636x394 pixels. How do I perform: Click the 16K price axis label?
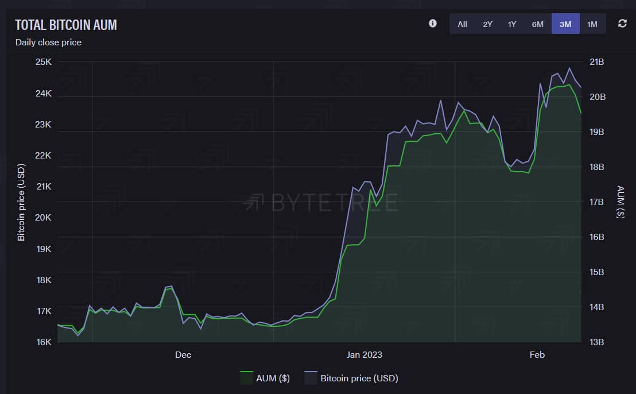click(44, 342)
